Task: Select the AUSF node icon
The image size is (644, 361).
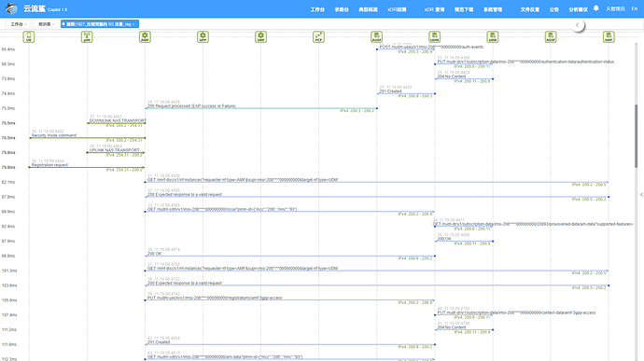Action: coord(377,37)
